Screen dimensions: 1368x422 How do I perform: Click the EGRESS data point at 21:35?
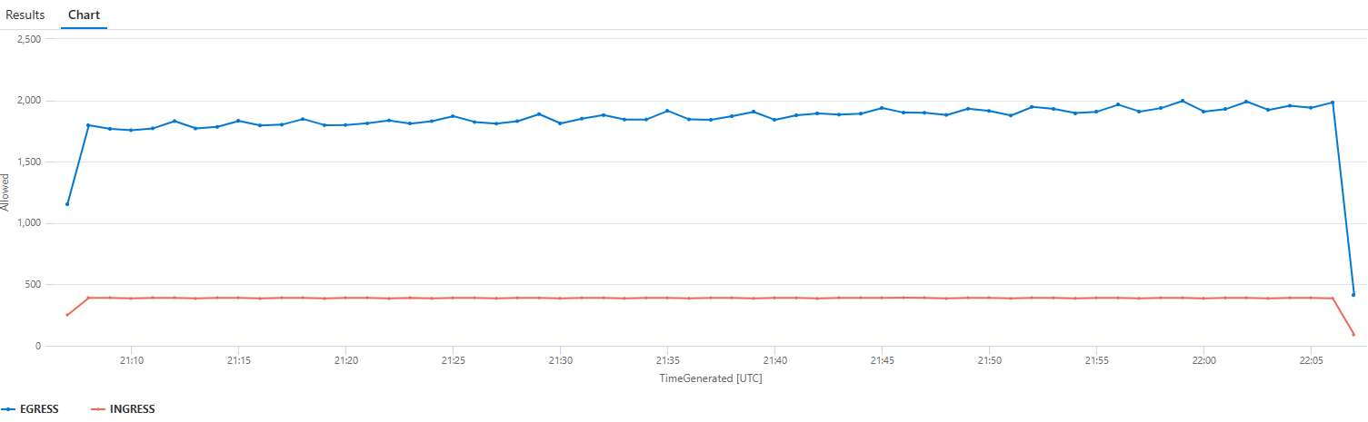tap(667, 111)
